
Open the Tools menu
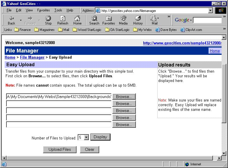[x=58, y=10]
